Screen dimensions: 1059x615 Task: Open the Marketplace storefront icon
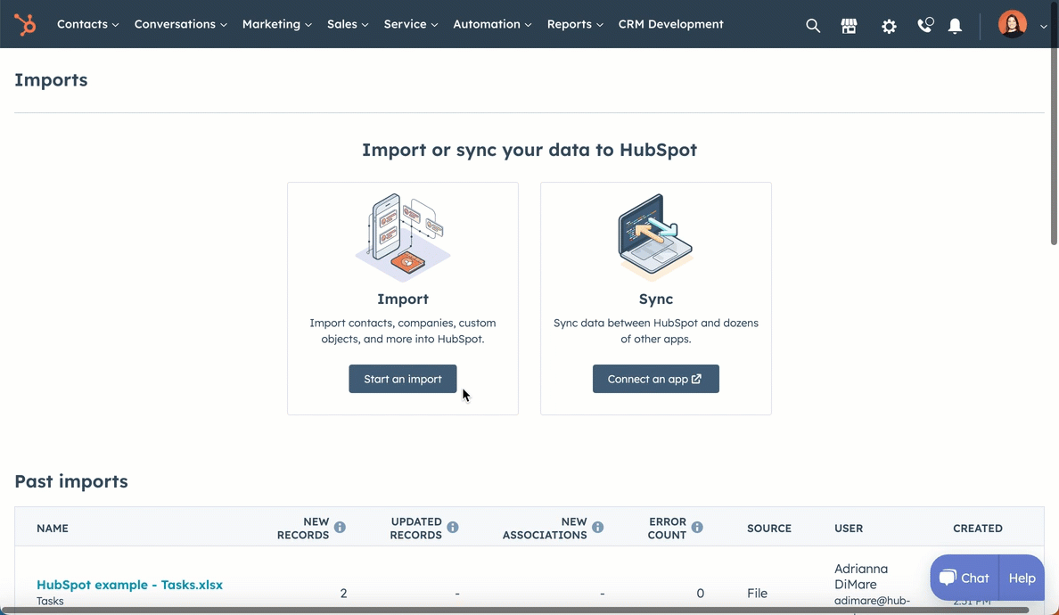849,26
